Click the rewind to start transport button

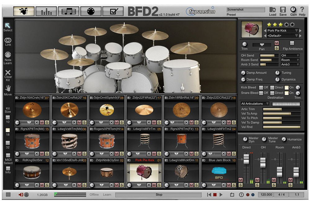209,195
